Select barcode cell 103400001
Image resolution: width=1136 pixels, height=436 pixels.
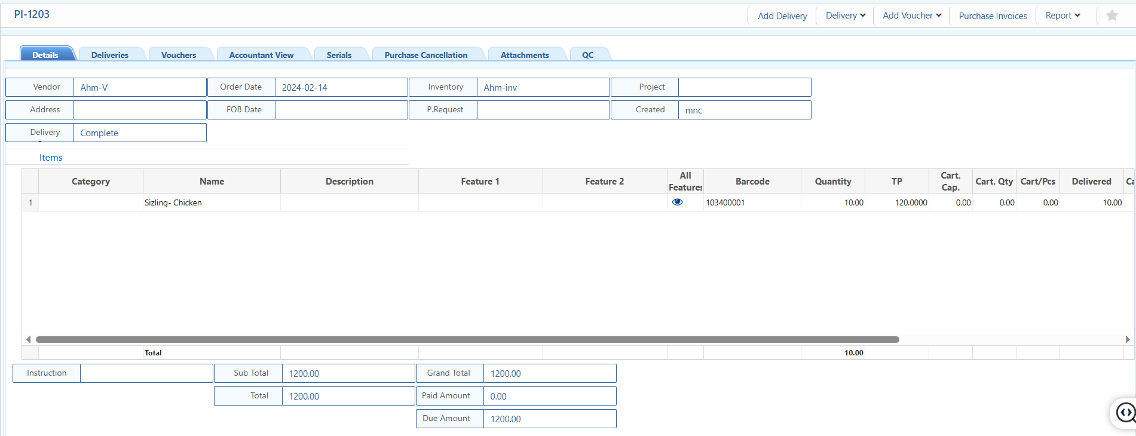pyautogui.click(x=752, y=202)
